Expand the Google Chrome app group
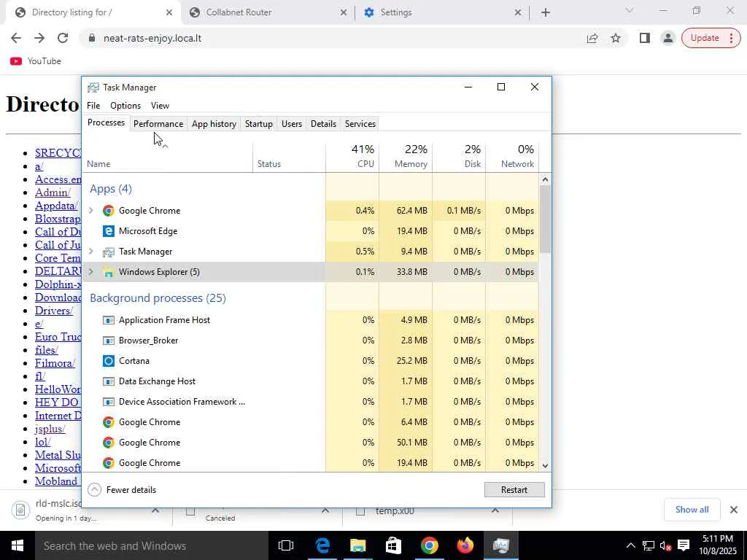747x560 pixels. point(91,211)
